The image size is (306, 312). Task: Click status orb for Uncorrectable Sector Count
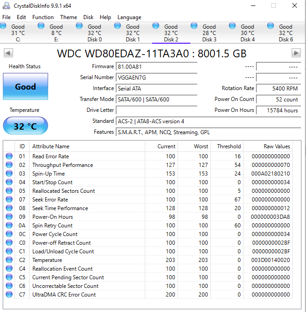(9, 286)
